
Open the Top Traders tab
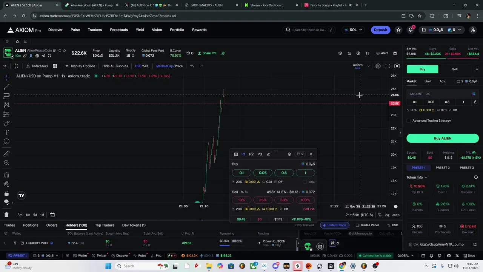tap(105, 225)
